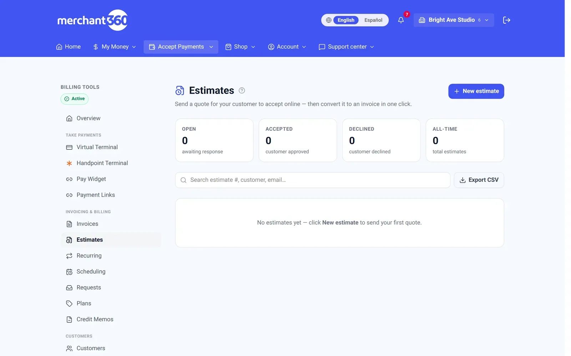This screenshot has width=571, height=356.
Task: Click the Active status badge
Action: (x=75, y=99)
